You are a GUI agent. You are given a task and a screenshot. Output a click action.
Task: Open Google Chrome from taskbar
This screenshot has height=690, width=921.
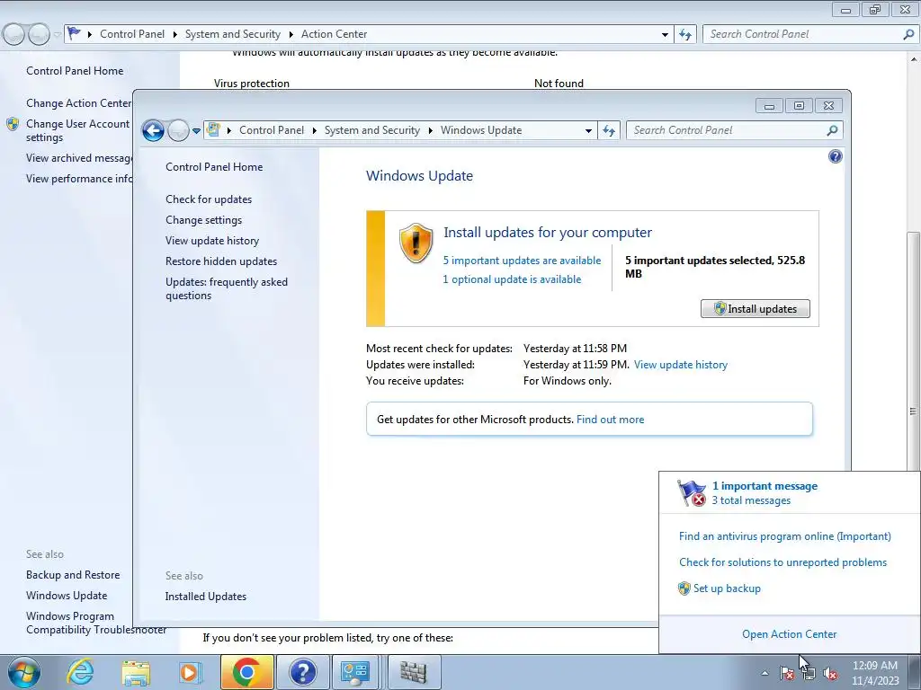pyautogui.click(x=246, y=672)
